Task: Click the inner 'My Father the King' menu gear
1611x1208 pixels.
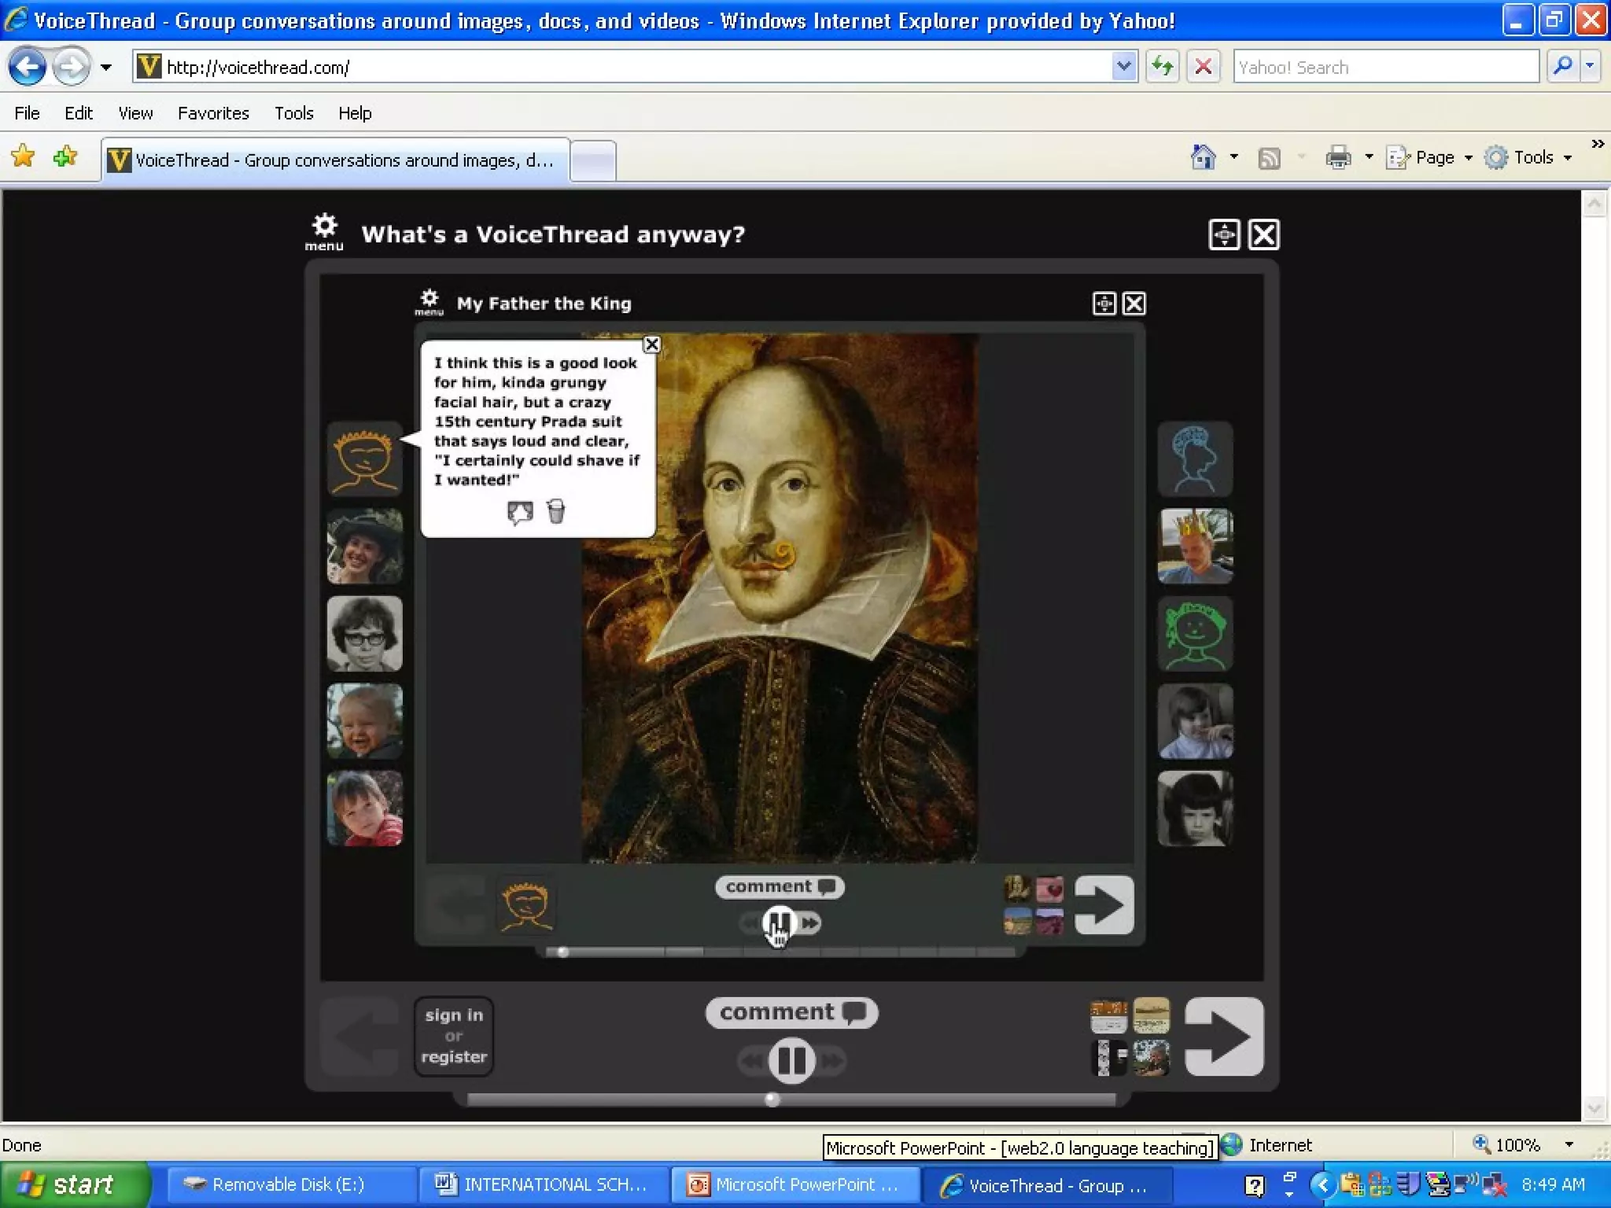Action: (429, 301)
